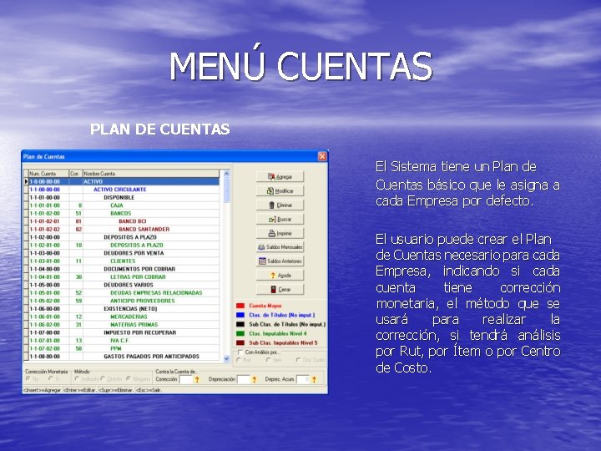This screenshot has width=601, height=451.
Task: Select the PPM account row
Action: (122, 348)
